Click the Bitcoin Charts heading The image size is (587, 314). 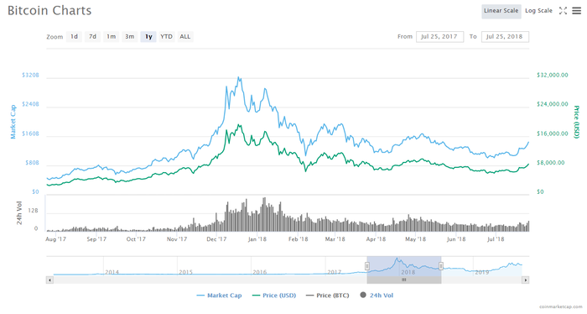49,11
